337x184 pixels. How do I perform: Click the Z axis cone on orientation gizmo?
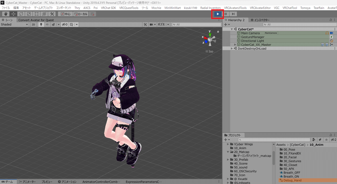(x=206, y=41)
